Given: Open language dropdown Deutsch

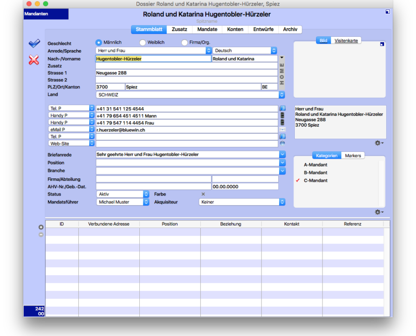Looking at the screenshot, I should tap(245, 50).
